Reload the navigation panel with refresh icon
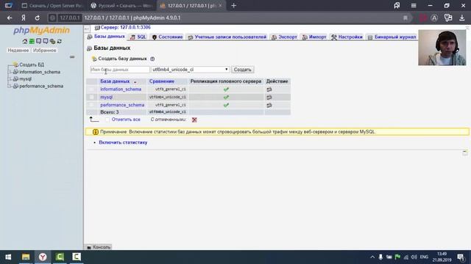 tap(60, 41)
